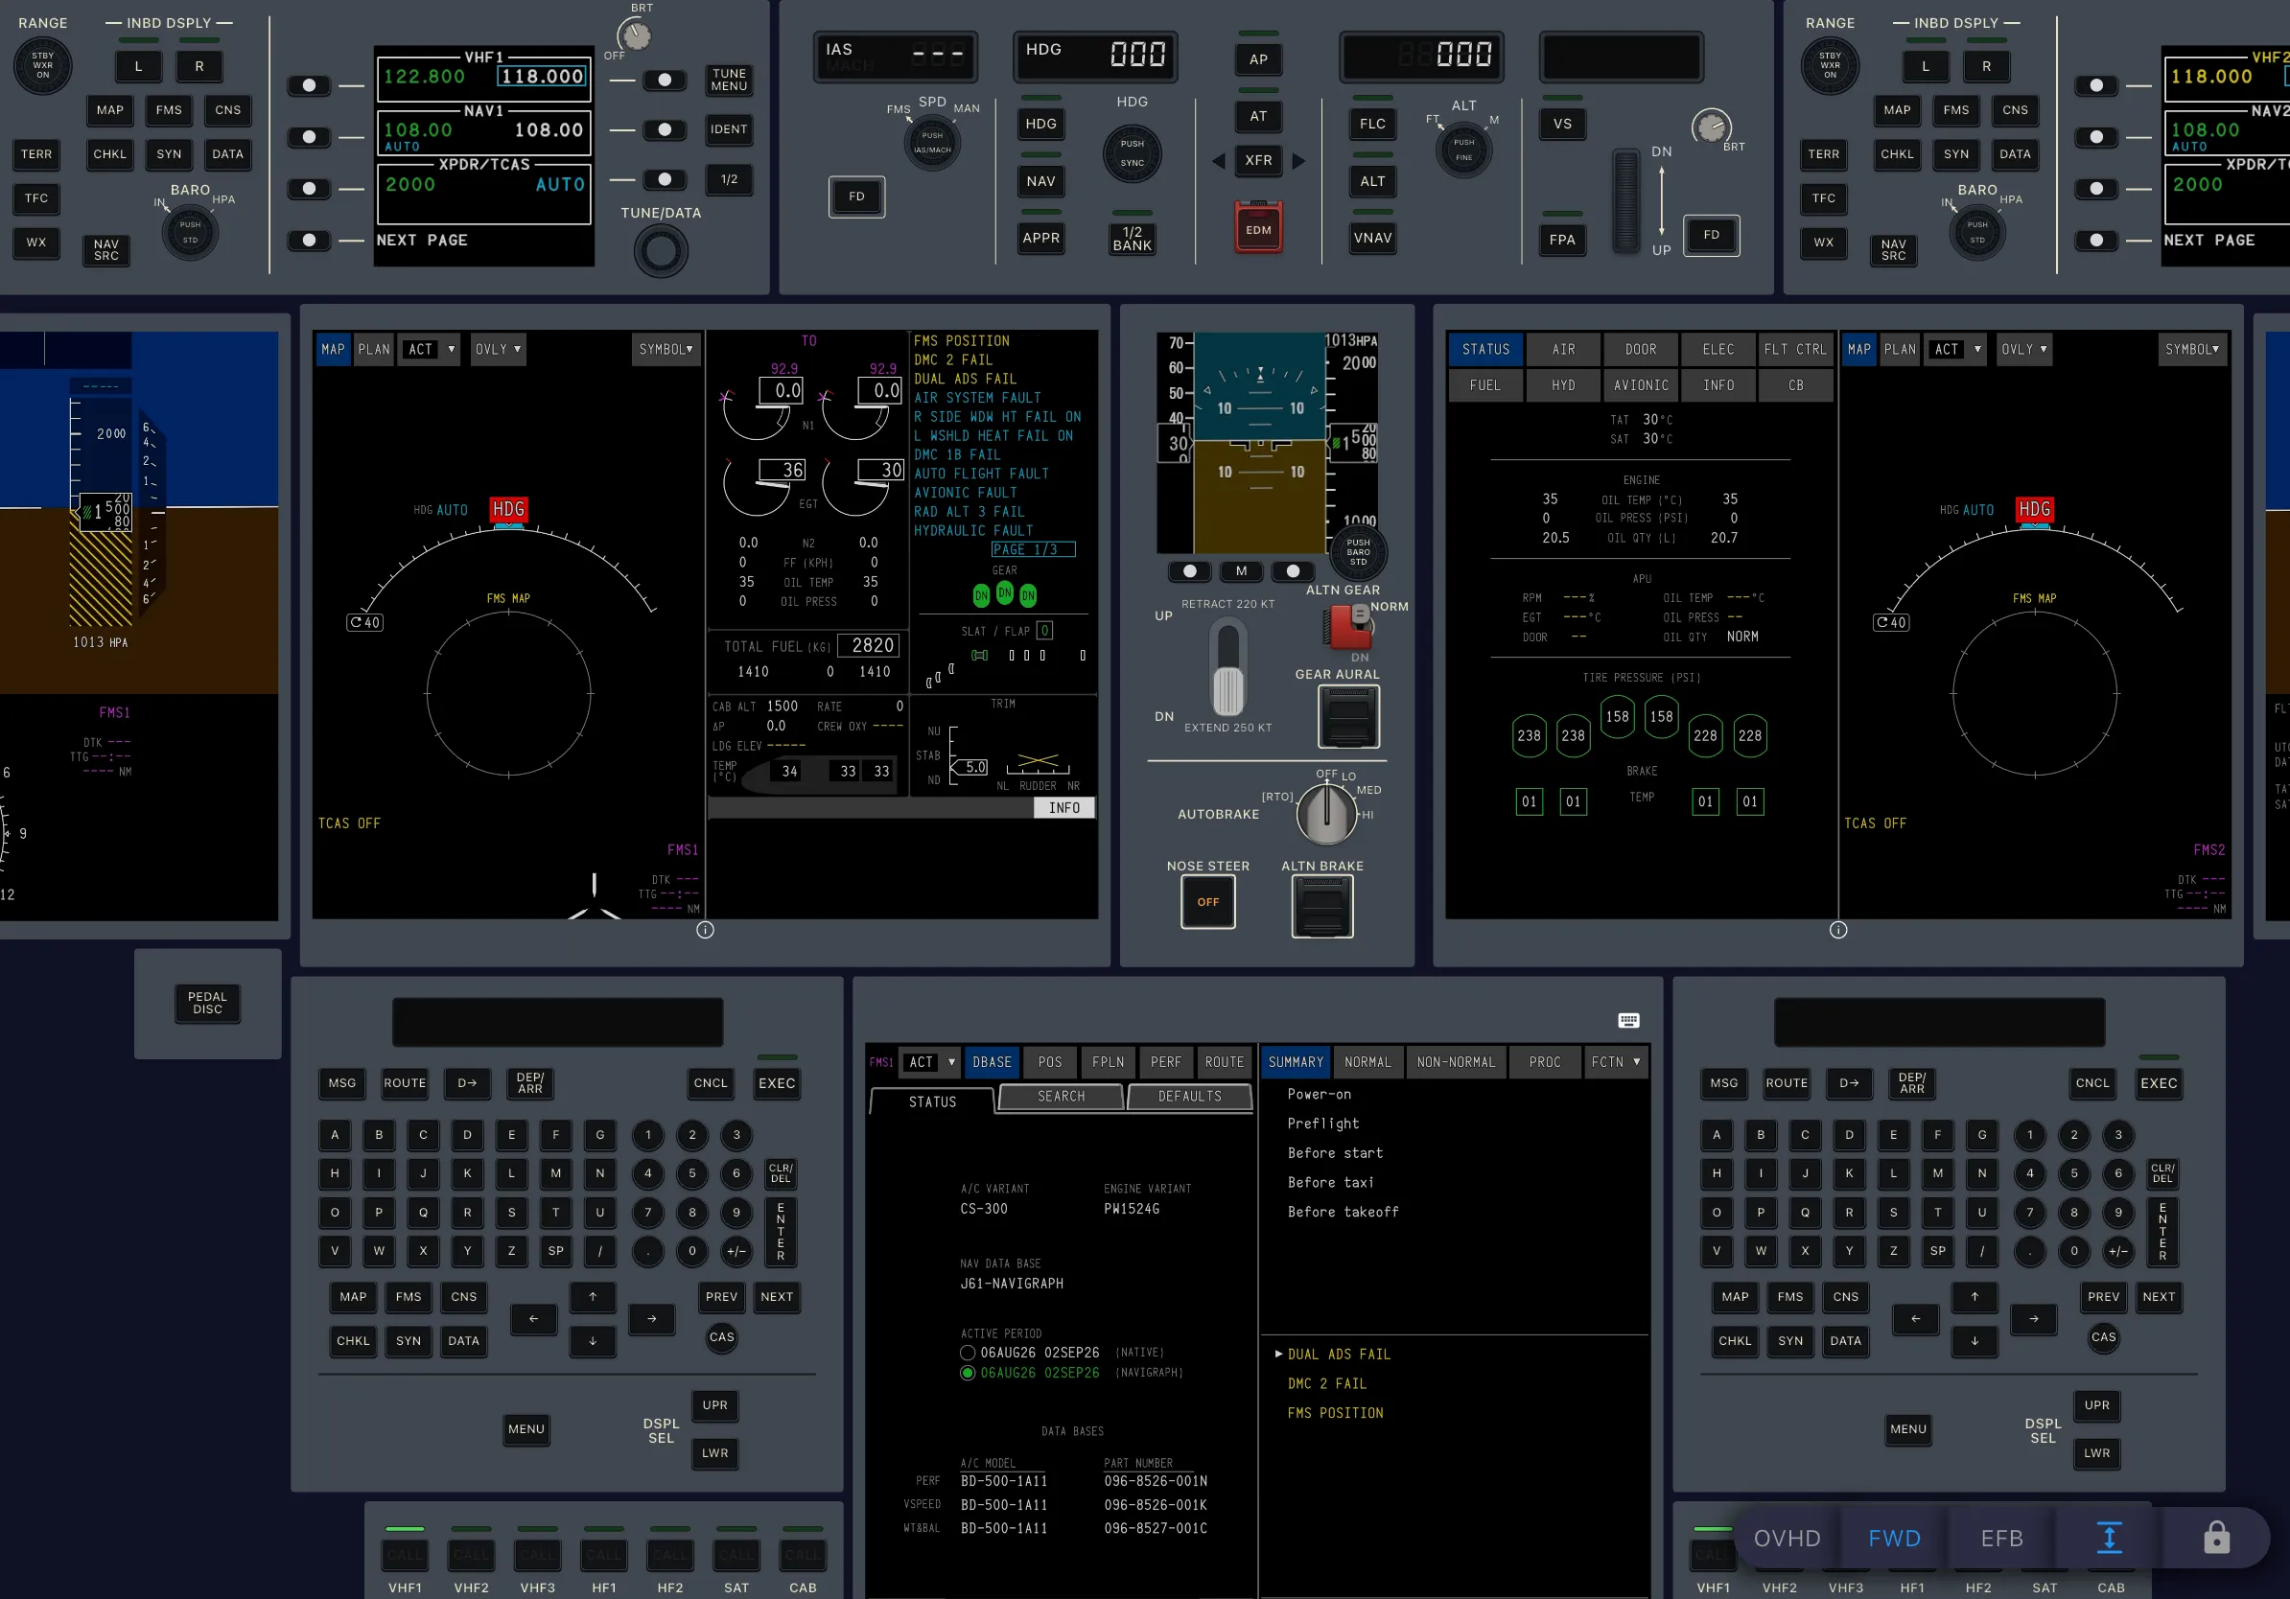Toggle the AP autopilot button

[1259, 58]
